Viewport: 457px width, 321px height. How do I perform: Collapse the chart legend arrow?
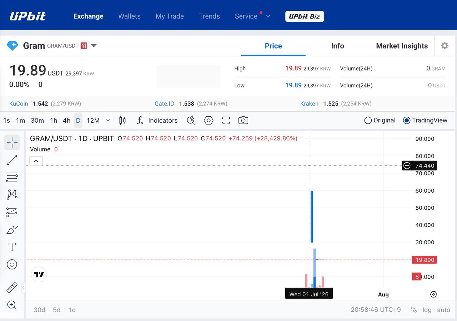click(36, 161)
